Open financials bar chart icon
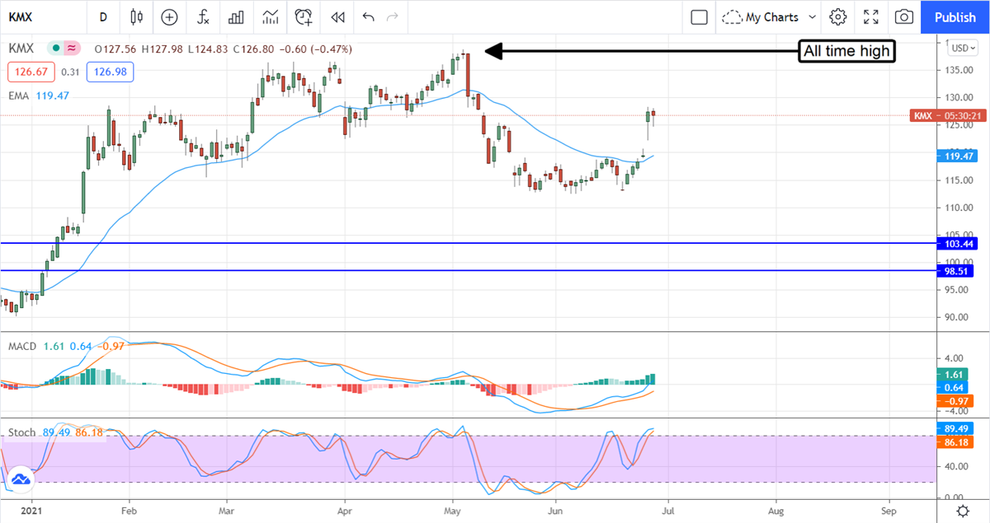 pyautogui.click(x=236, y=16)
